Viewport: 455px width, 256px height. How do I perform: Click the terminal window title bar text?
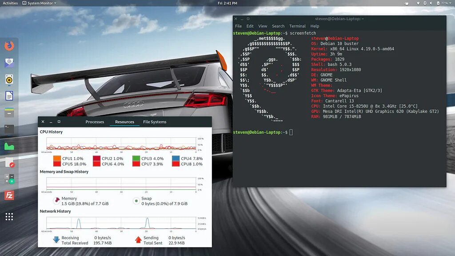[x=339, y=19]
